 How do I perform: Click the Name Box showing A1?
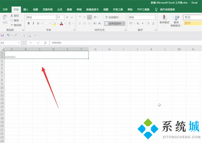[x=9, y=43]
